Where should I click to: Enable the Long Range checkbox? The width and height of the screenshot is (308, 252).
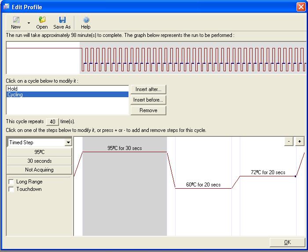[11, 182]
